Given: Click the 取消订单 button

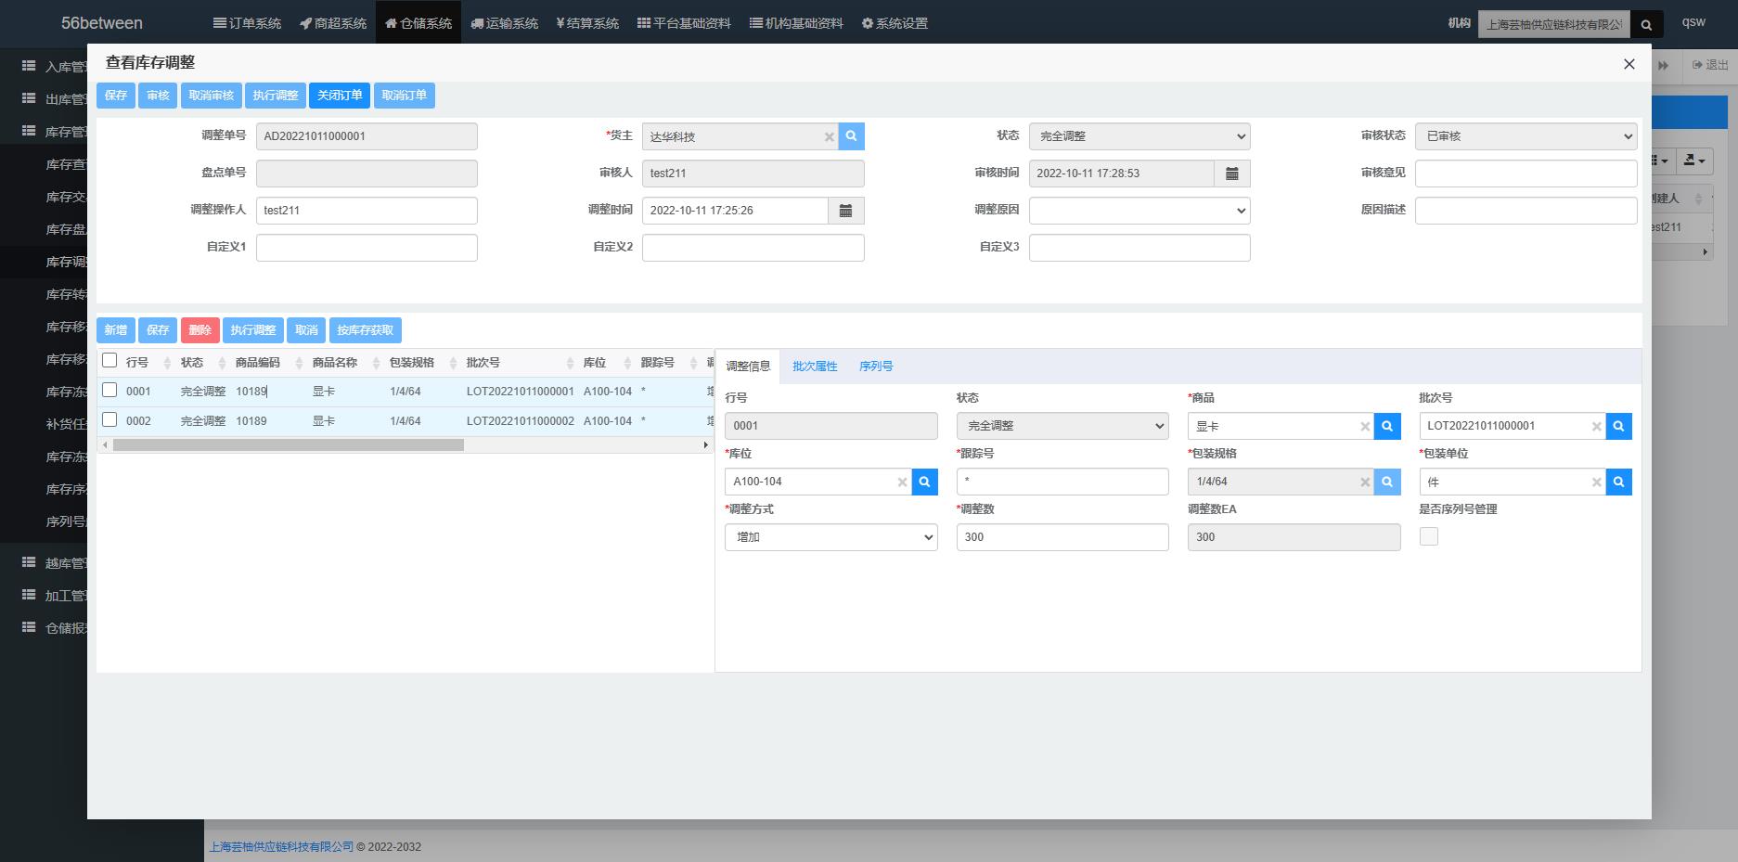Looking at the screenshot, I should [405, 96].
